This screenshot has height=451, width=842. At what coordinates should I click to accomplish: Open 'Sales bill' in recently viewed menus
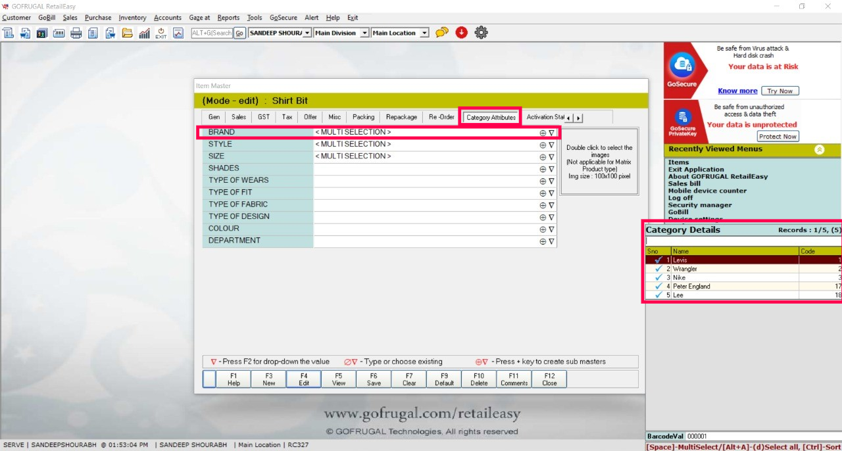684,183
